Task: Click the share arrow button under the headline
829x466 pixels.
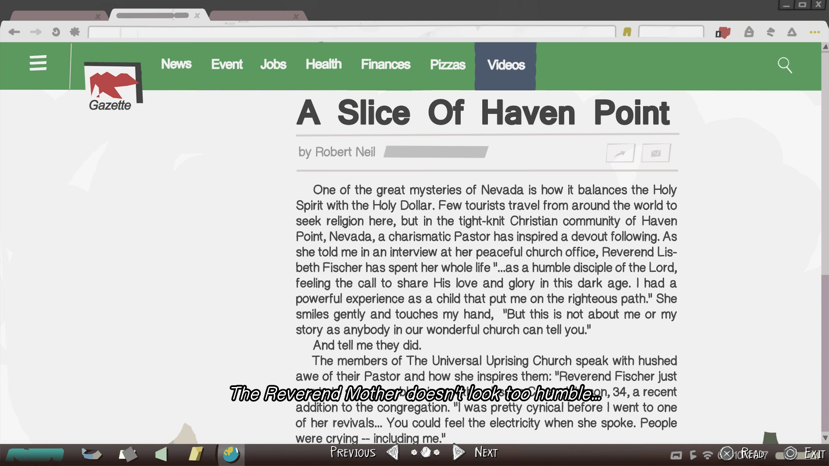Action: tap(620, 153)
